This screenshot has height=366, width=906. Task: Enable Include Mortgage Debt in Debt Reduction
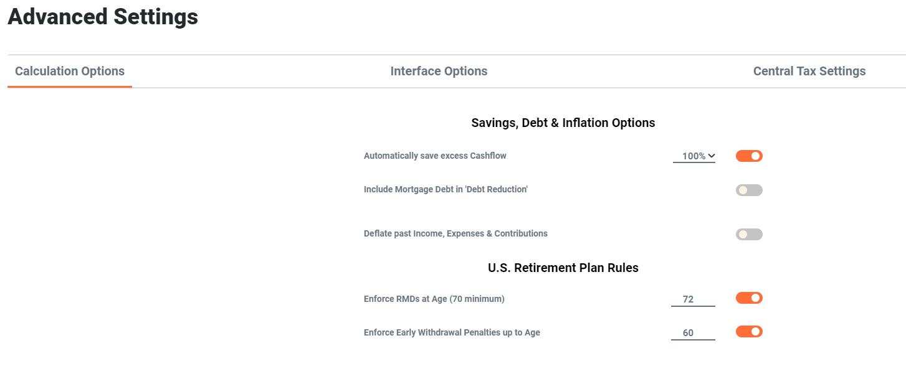pyautogui.click(x=749, y=189)
